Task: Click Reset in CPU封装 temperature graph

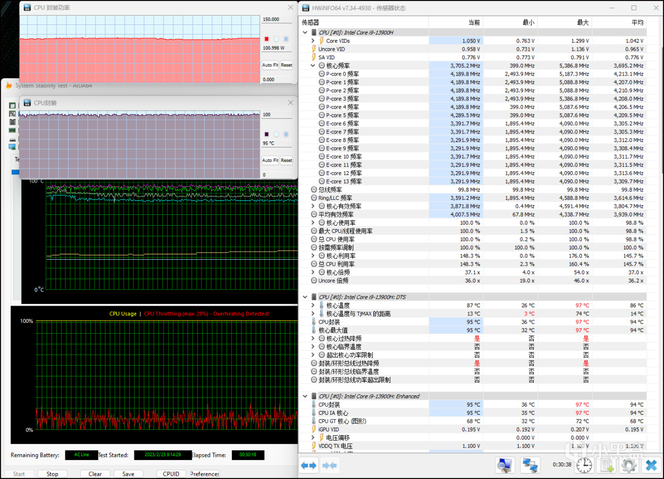Action: tap(286, 160)
